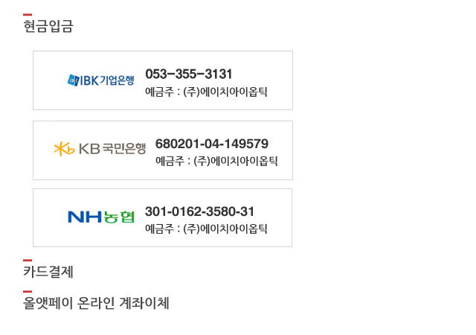Viewport: 476px width, 335px height.
Task: Click the red dash above 현금입금
Action: click(x=28, y=15)
